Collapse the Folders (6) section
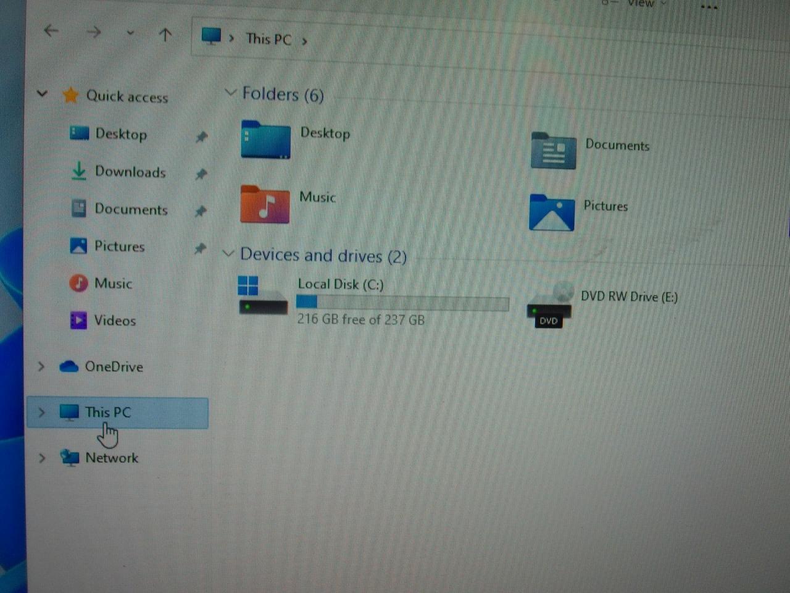The height and width of the screenshot is (593, 790). (230, 93)
